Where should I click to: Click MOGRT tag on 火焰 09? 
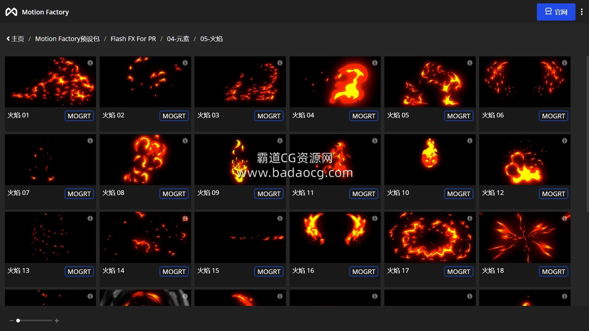(269, 194)
